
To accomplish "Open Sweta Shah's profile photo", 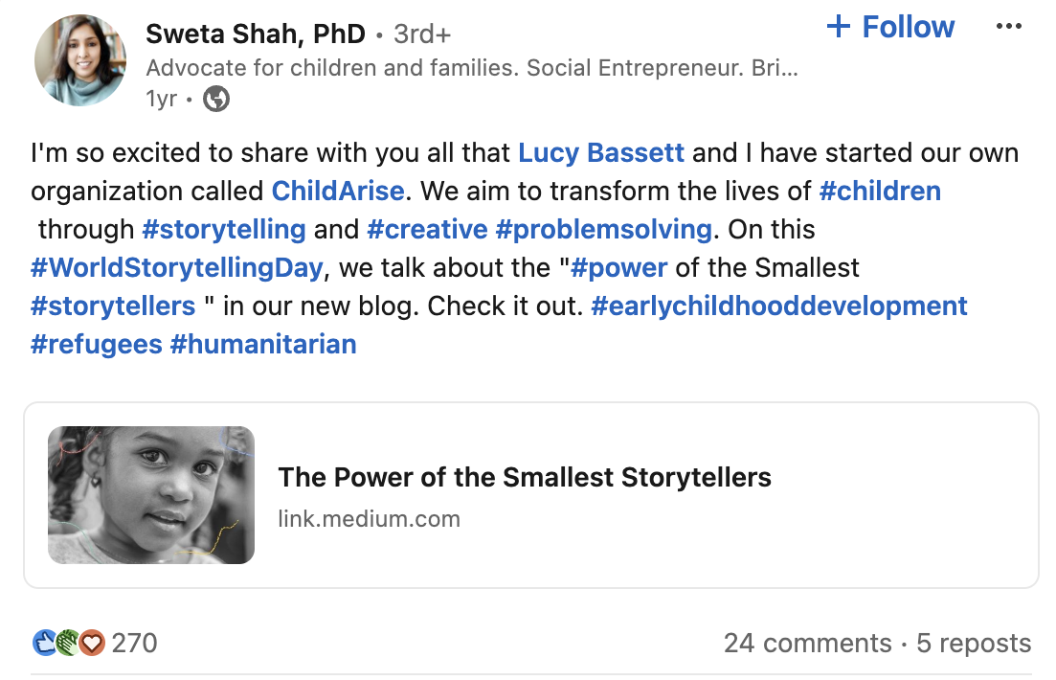I will [80, 60].
